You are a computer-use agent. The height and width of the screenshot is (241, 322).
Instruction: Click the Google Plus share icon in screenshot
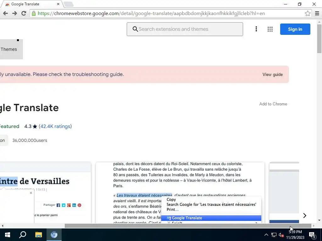click(69, 205)
